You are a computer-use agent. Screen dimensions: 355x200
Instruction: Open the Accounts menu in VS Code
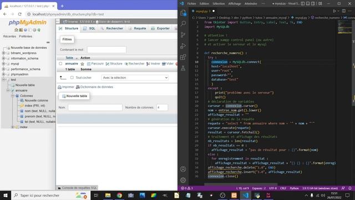(x=183, y=169)
